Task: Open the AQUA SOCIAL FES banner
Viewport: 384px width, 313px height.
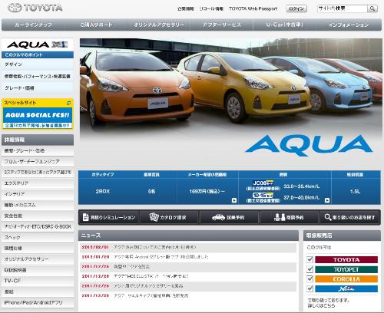Action: tap(38, 117)
